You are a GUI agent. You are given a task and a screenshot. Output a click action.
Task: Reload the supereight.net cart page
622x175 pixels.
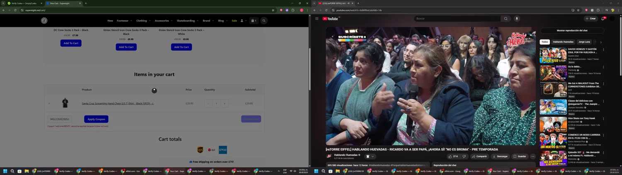[x=15, y=10]
